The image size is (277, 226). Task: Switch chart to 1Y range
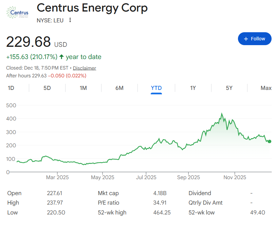(x=193, y=88)
